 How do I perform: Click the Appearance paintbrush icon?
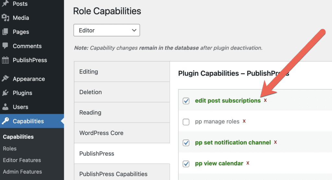(x=5, y=78)
